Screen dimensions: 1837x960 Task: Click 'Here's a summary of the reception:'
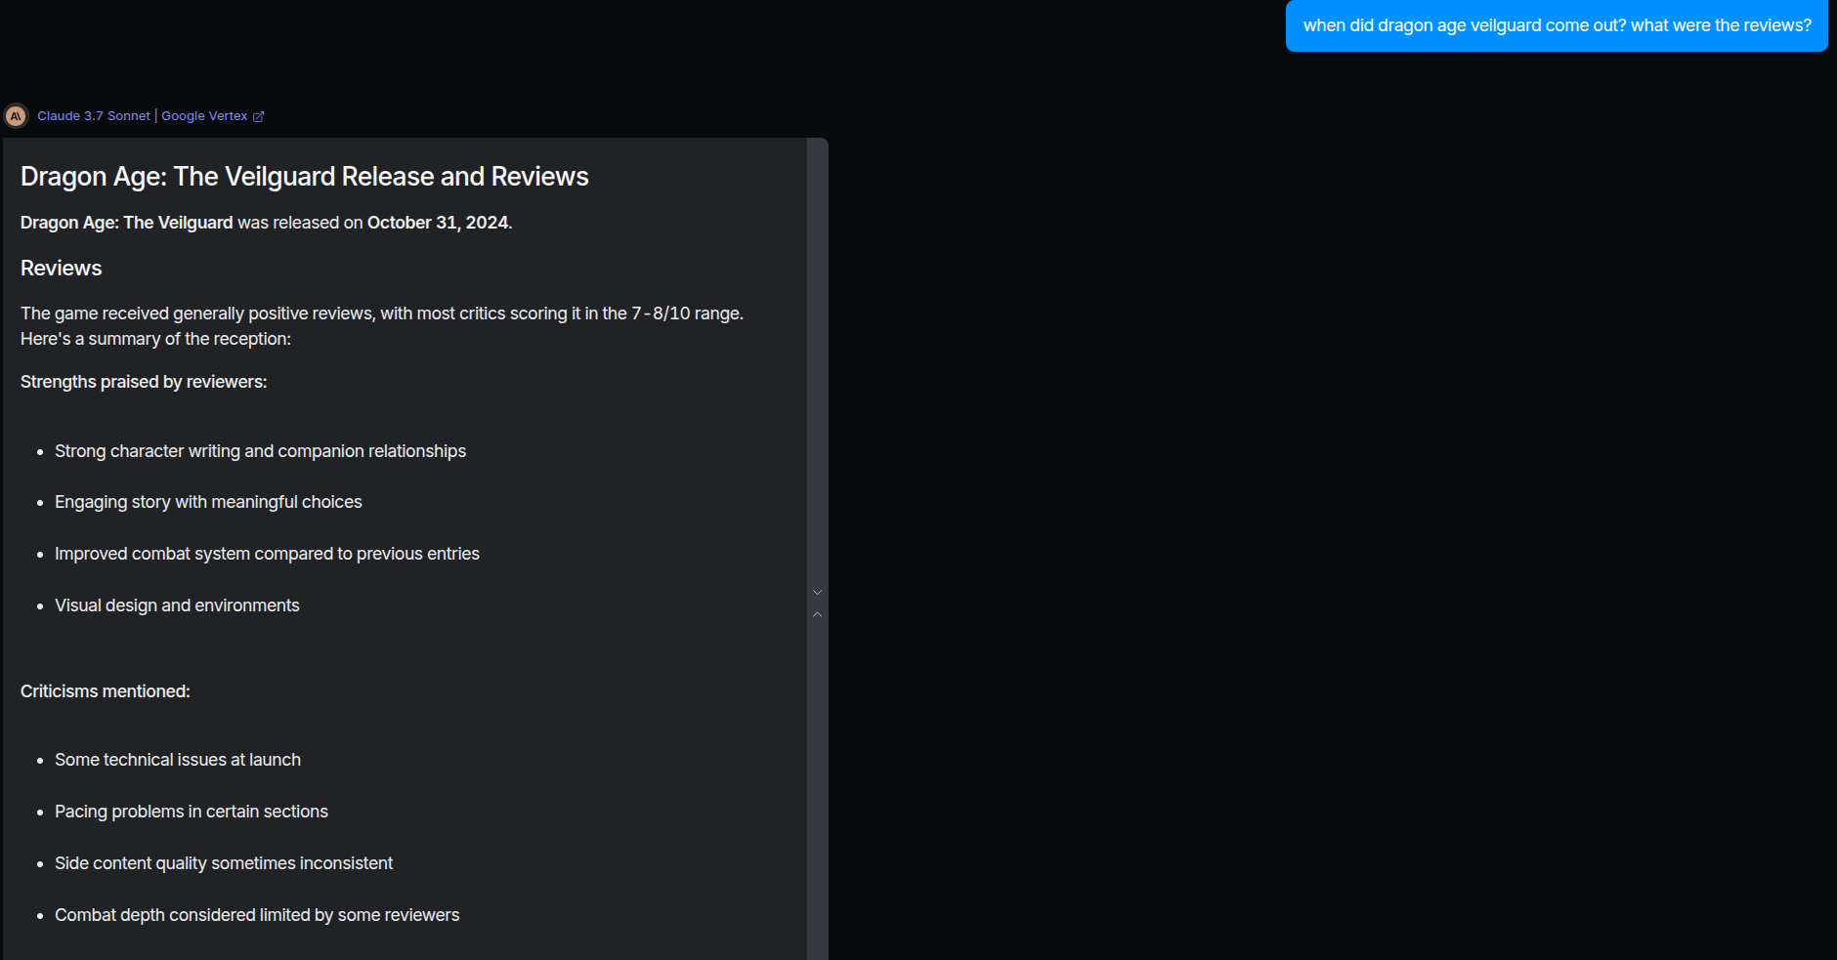[x=156, y=339]
